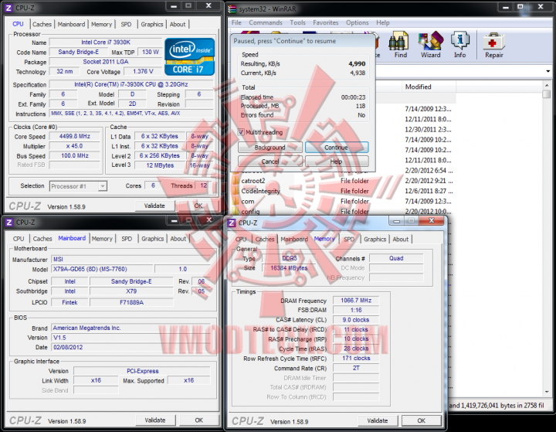Show archive Info in WinRAR toolbar
The width and height of the screenshot is (556, 432).
[460, 45]
